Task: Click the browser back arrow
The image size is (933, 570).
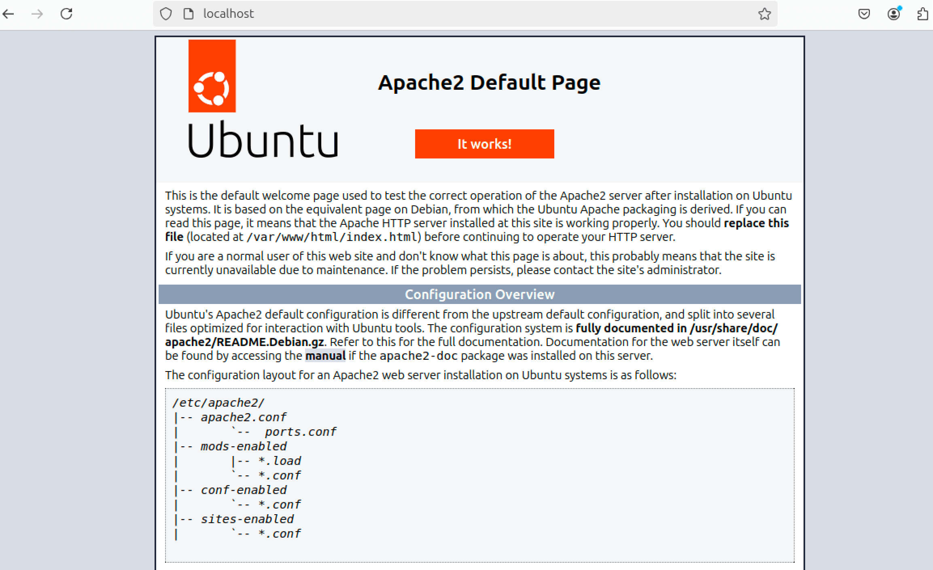Action: tap(8, 14)
